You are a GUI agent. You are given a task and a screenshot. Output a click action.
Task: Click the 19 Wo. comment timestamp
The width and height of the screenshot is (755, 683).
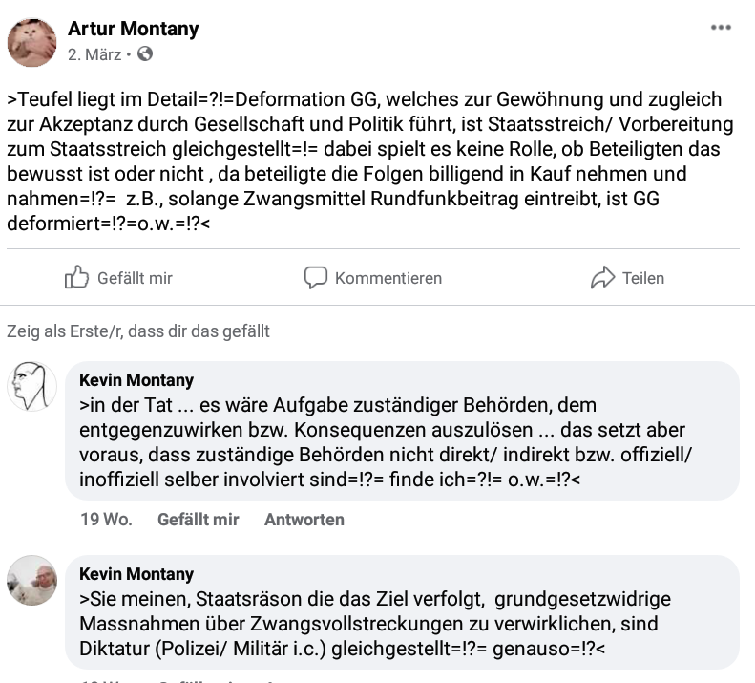(x=106, y=519)
